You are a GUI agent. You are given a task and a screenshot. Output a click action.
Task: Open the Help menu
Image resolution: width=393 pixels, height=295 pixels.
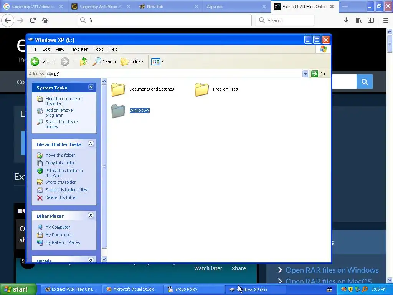(113, 49)
